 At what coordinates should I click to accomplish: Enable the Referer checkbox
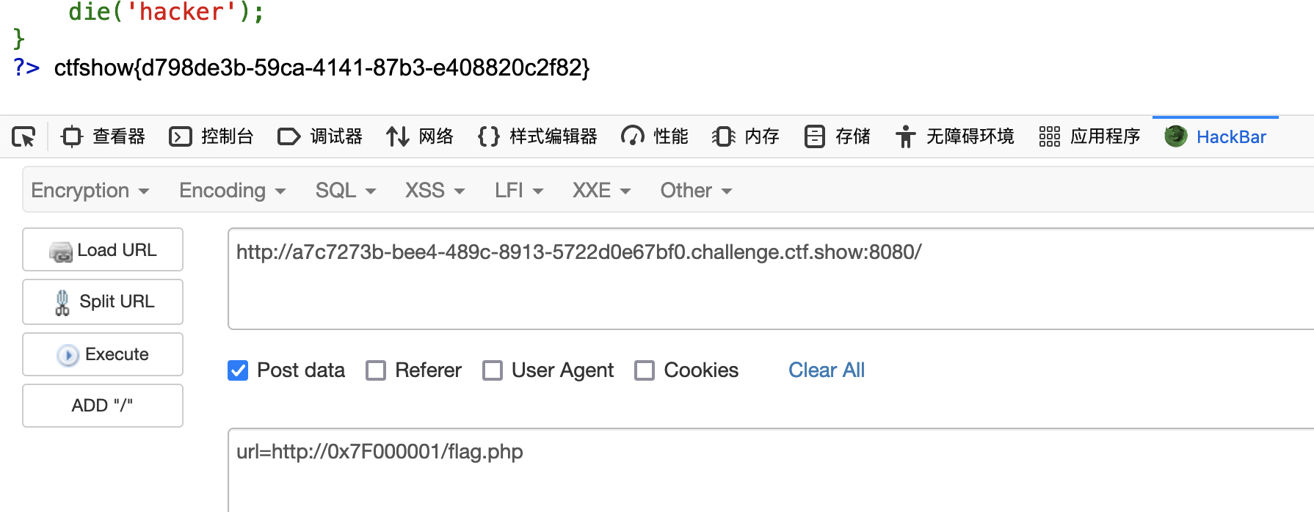[376, 370]
